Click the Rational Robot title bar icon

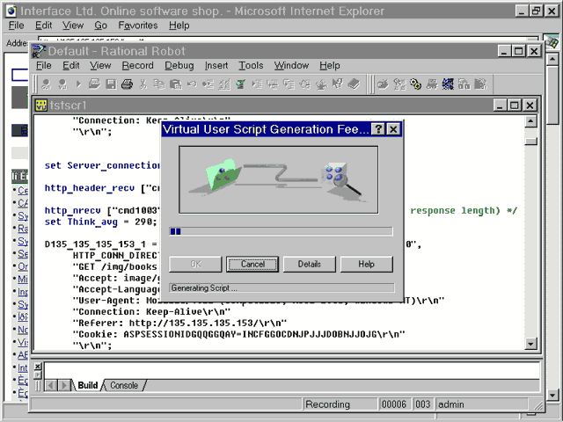(39, 51)
